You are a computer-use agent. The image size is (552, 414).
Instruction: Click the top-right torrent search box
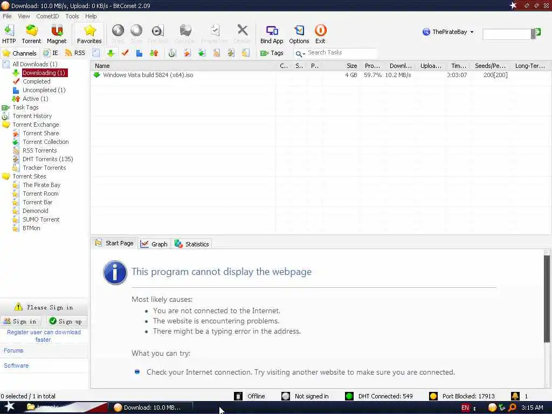point(507,34)
